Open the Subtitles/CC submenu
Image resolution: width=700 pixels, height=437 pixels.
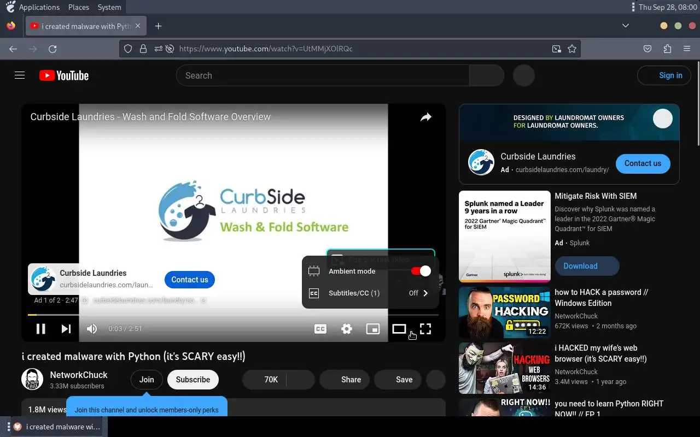pyautogui.click(x=370, y=293)
